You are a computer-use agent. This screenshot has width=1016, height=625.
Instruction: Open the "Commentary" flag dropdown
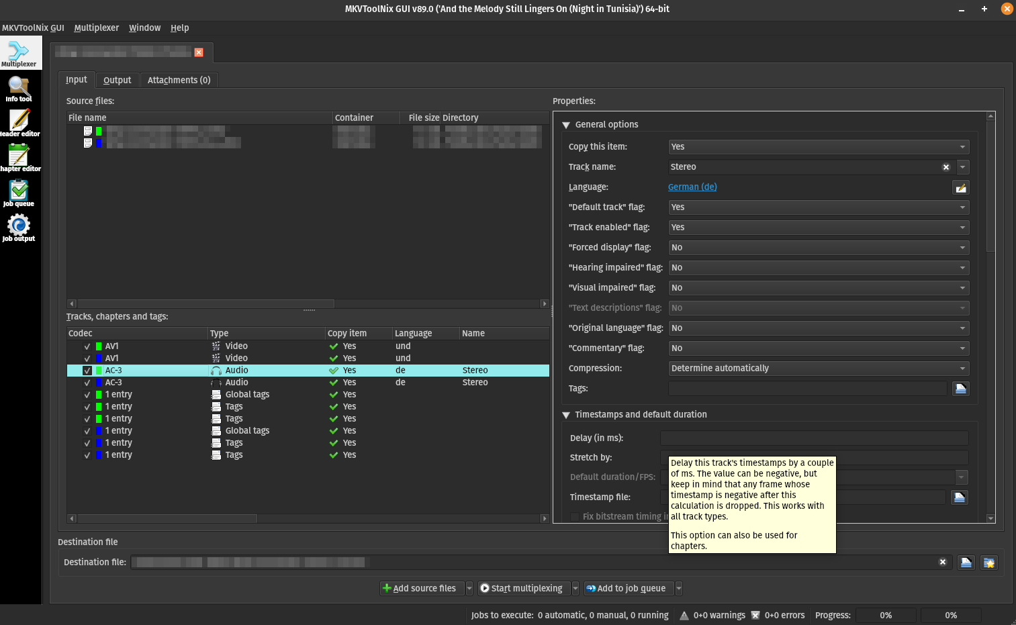click(819, 348)
